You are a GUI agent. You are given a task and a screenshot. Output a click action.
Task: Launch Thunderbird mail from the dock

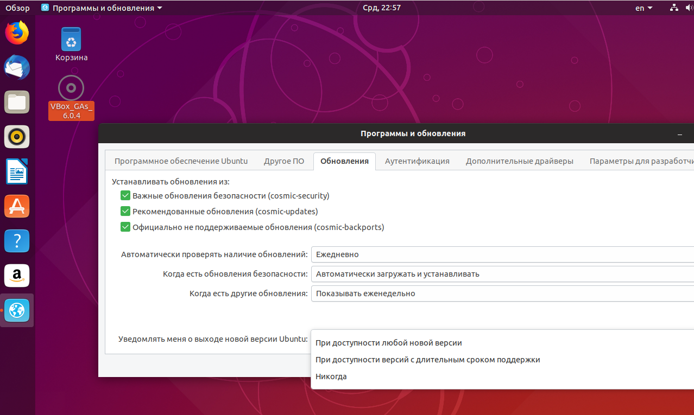point(17,67)
